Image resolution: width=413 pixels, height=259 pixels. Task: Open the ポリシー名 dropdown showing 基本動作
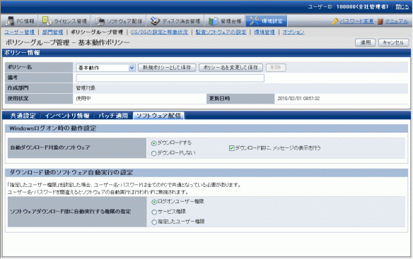105,68
